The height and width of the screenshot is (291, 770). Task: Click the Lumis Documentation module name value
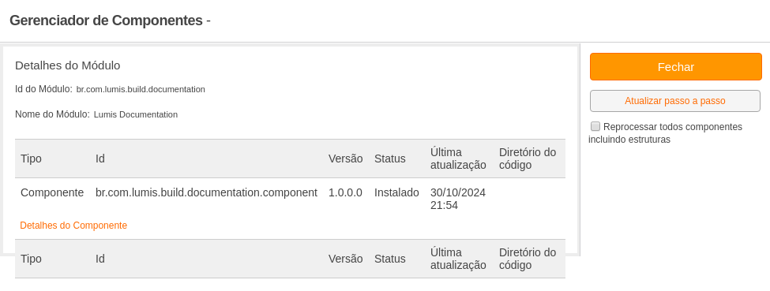click(x=136, y=115)
